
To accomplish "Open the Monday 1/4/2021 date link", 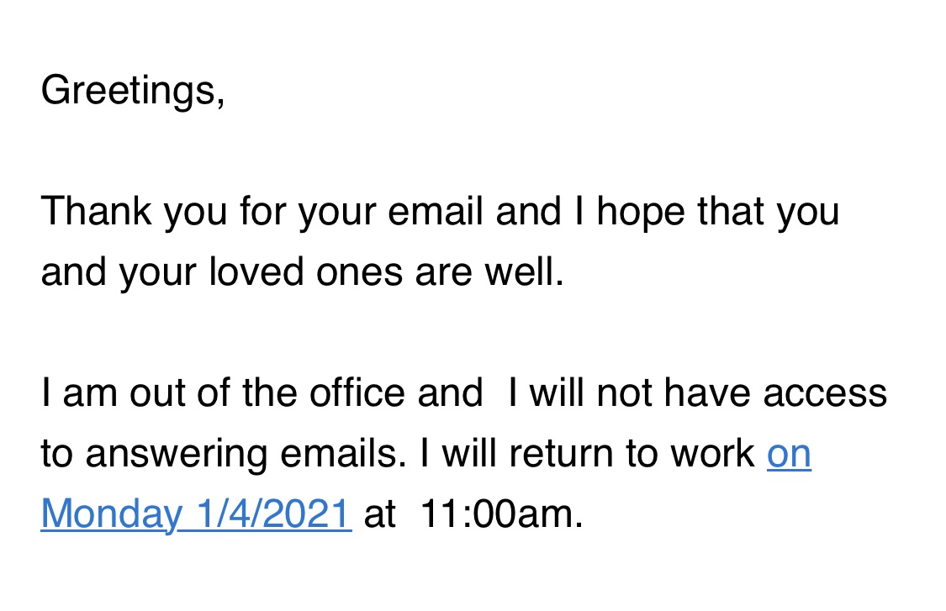I will (196, 514).
